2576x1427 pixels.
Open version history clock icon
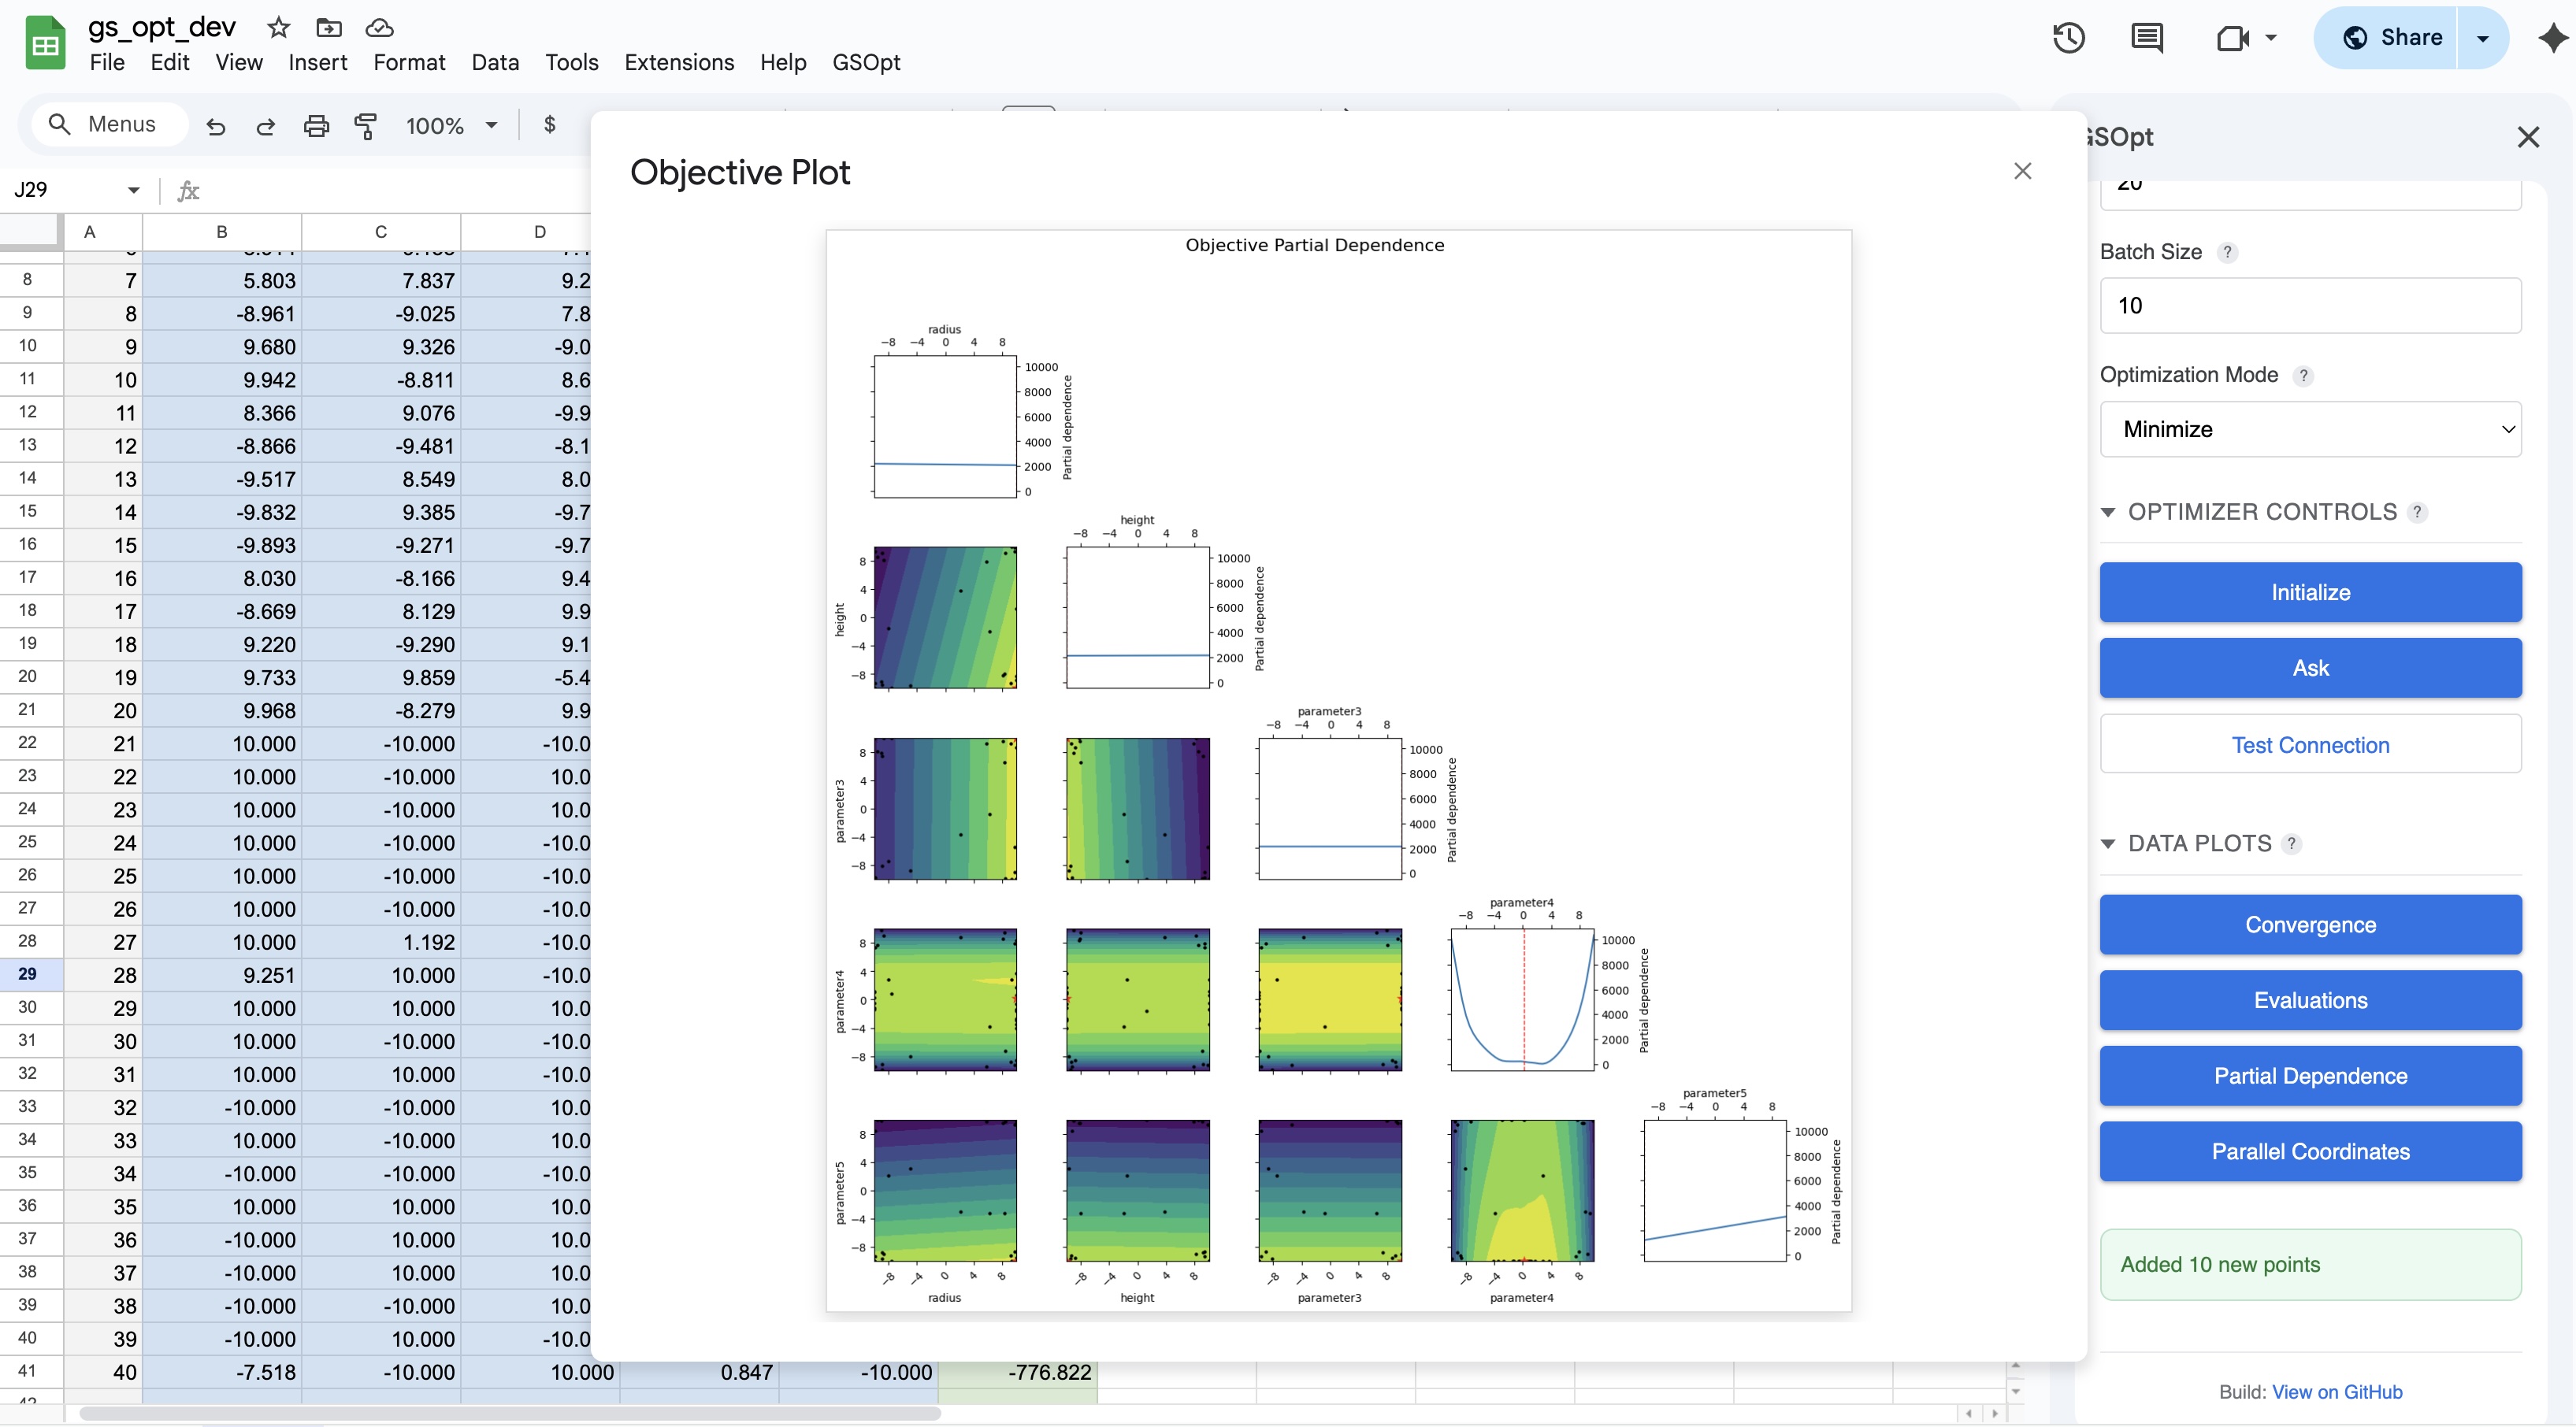[2068, 38]
